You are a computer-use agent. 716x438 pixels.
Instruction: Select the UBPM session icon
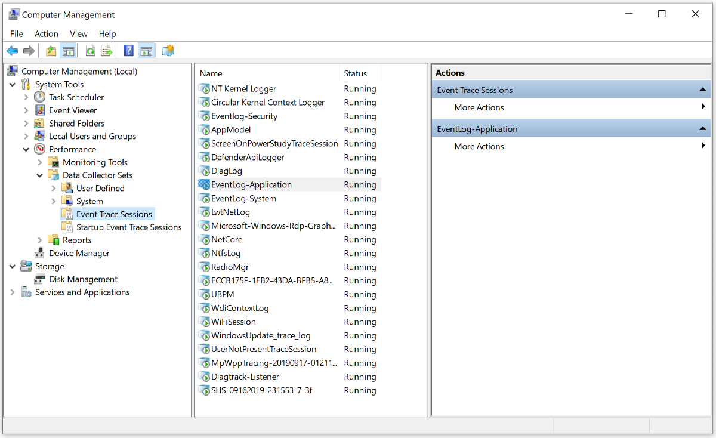pos(204,294)
